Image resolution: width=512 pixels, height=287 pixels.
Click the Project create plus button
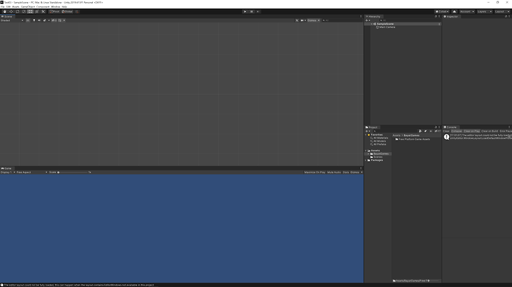click(367, 131)
